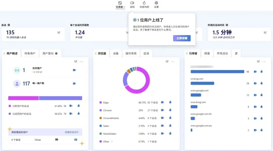Open more options menu in 引用者 panel

pos(264,61)
